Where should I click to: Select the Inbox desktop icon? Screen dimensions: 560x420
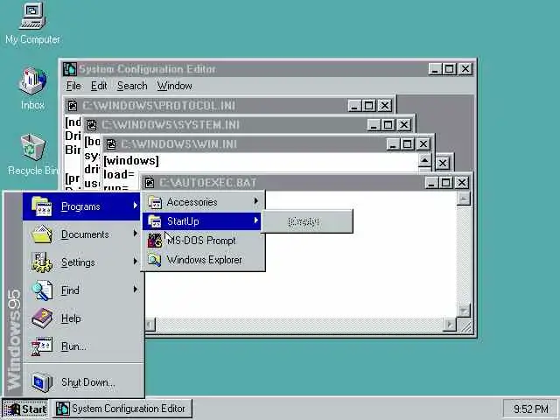click(32, 88)
